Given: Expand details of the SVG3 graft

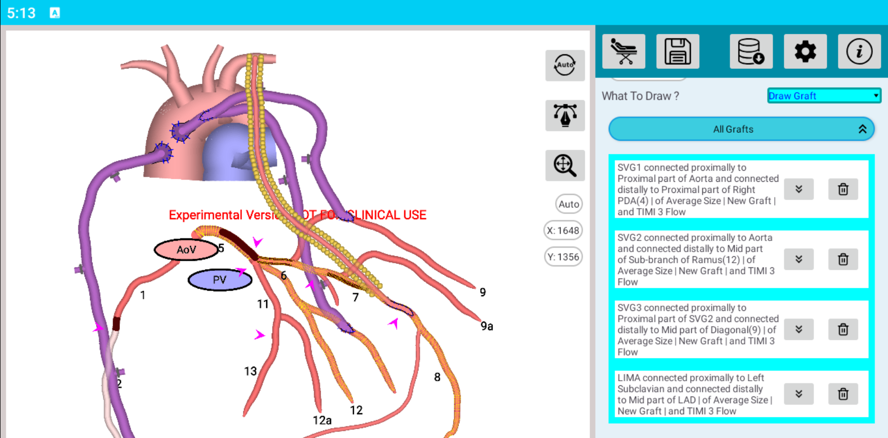Looking at the screenshot, I should (x=798, y=329).
